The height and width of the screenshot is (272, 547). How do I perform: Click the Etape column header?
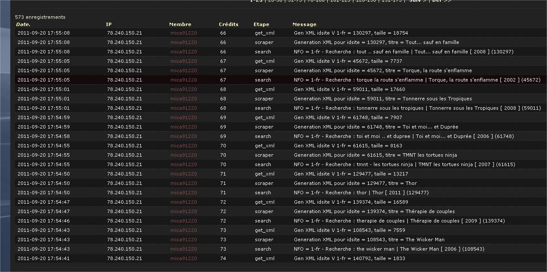click(x=261, y=24)
